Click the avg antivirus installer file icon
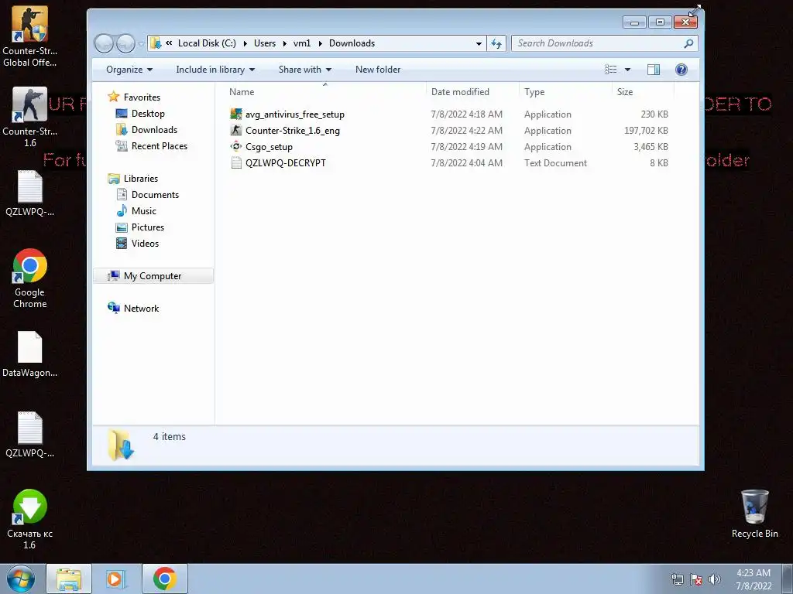This screenshot has height=594, width=793. point(236,114)
